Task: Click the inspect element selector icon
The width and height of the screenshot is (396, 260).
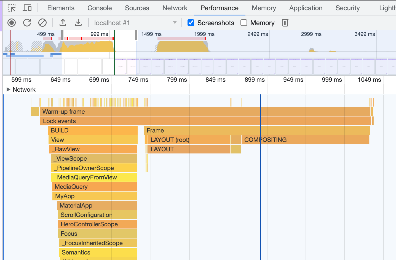Action: coord(12,8)
